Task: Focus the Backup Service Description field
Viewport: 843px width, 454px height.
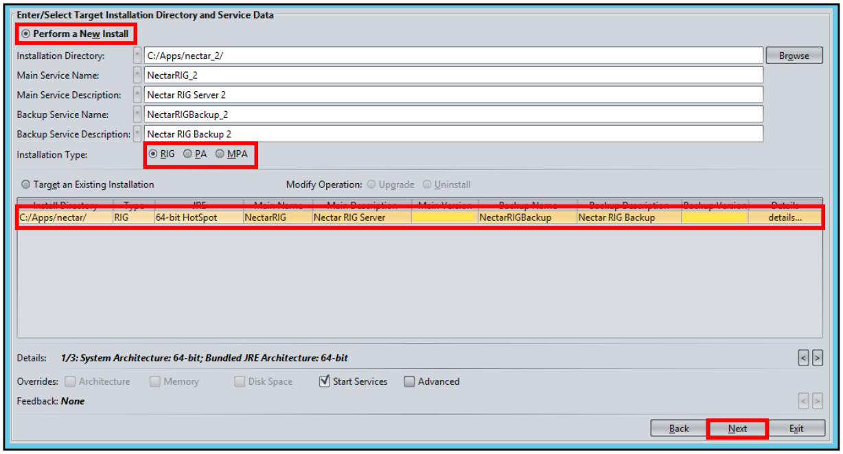Action: coord(453,134)
